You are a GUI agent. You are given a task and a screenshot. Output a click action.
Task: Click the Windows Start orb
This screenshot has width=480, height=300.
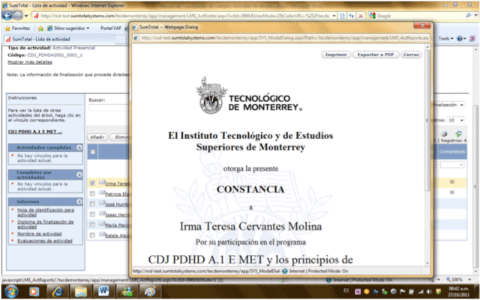coord(11,292)
